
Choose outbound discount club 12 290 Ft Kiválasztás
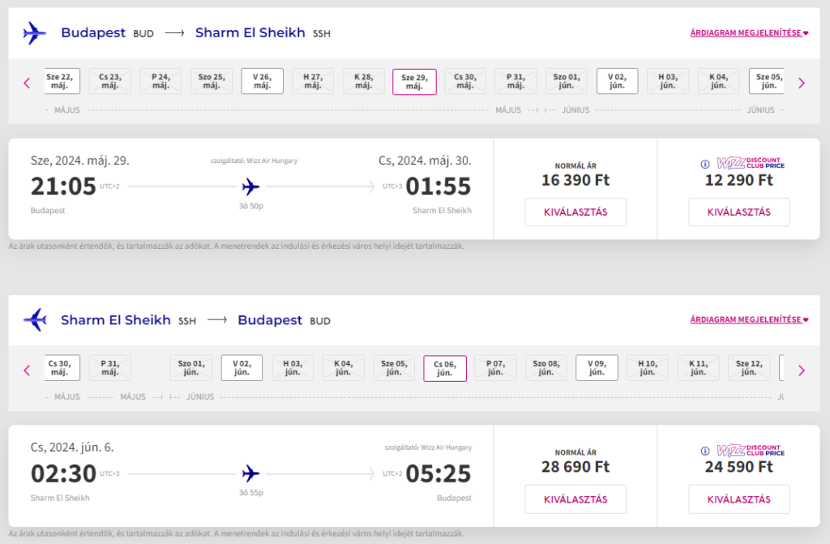point(739,212)
